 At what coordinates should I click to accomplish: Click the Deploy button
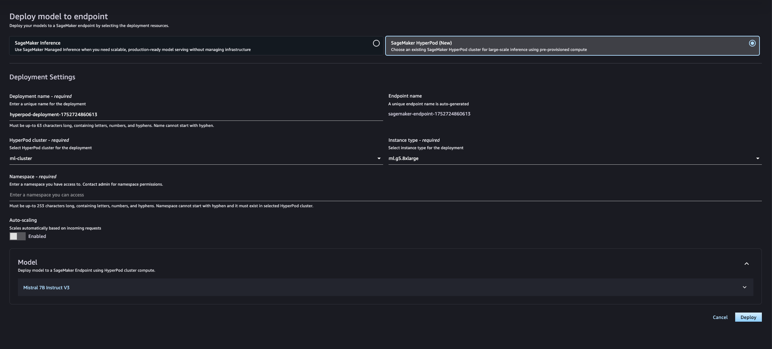pos(748,317)
